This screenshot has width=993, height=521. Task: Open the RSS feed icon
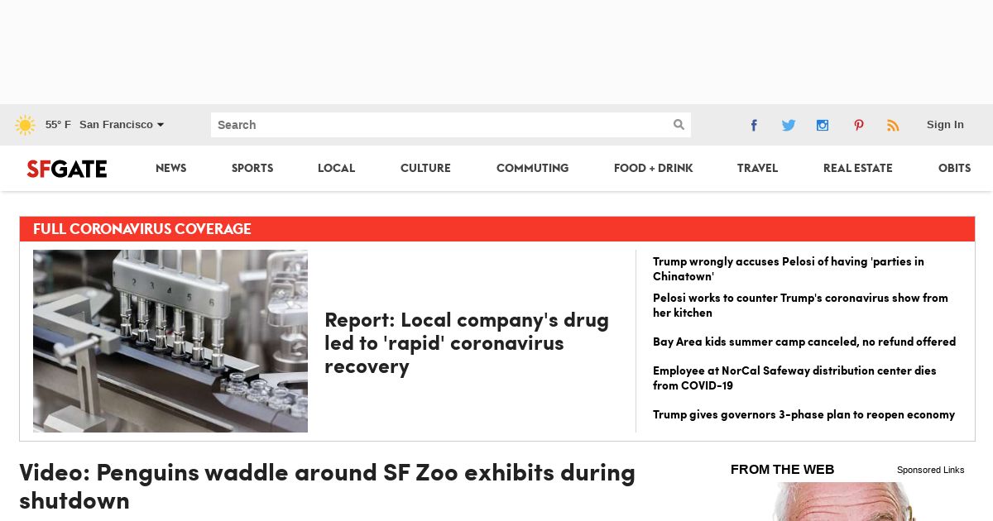coord(893,125)
